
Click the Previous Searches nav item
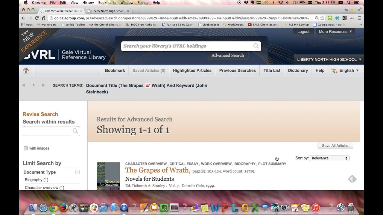click(237, 70)
